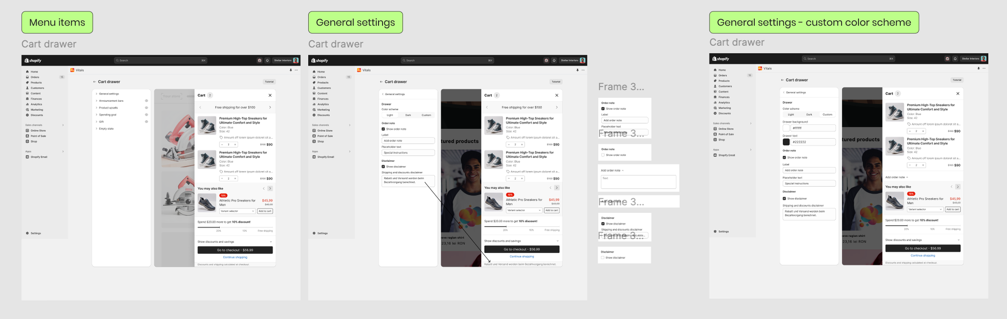The width and height of the screenshot is (1007, 319).
Task: Uncheck Show disclaimer in middle General settings frame
Action: tap(383, 167)
